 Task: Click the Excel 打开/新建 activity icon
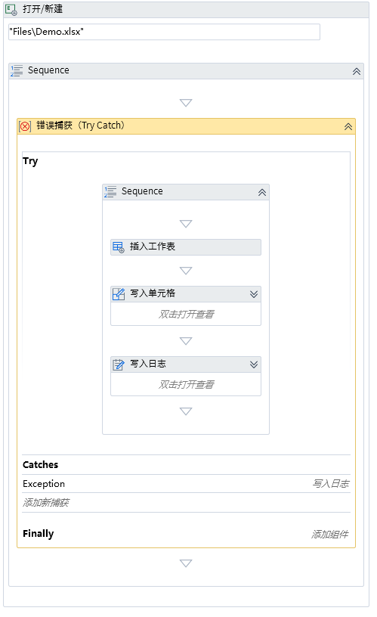11,9
